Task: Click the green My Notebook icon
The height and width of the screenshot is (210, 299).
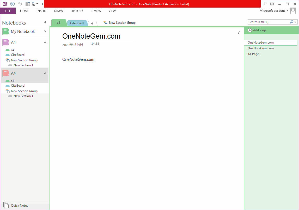Action: 5,32
